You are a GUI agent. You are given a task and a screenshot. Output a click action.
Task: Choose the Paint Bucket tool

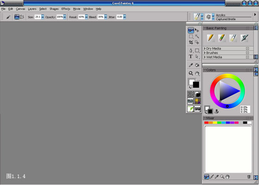click(x=197, y=65)
